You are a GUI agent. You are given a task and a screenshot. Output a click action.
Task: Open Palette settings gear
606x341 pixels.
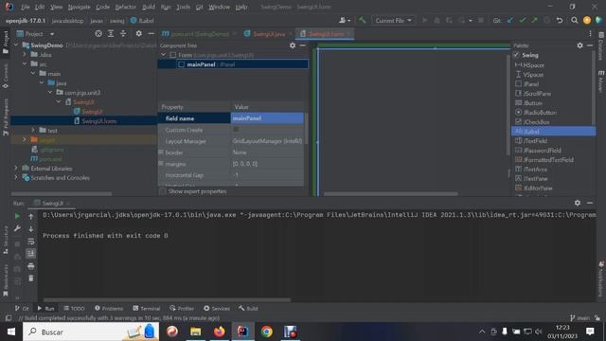[579, 45]
